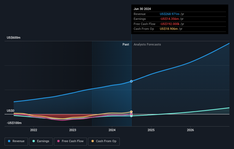
Task: Click the pink Free Cash Flow data point
Action: pyautogui.click(x=131, y=114)
